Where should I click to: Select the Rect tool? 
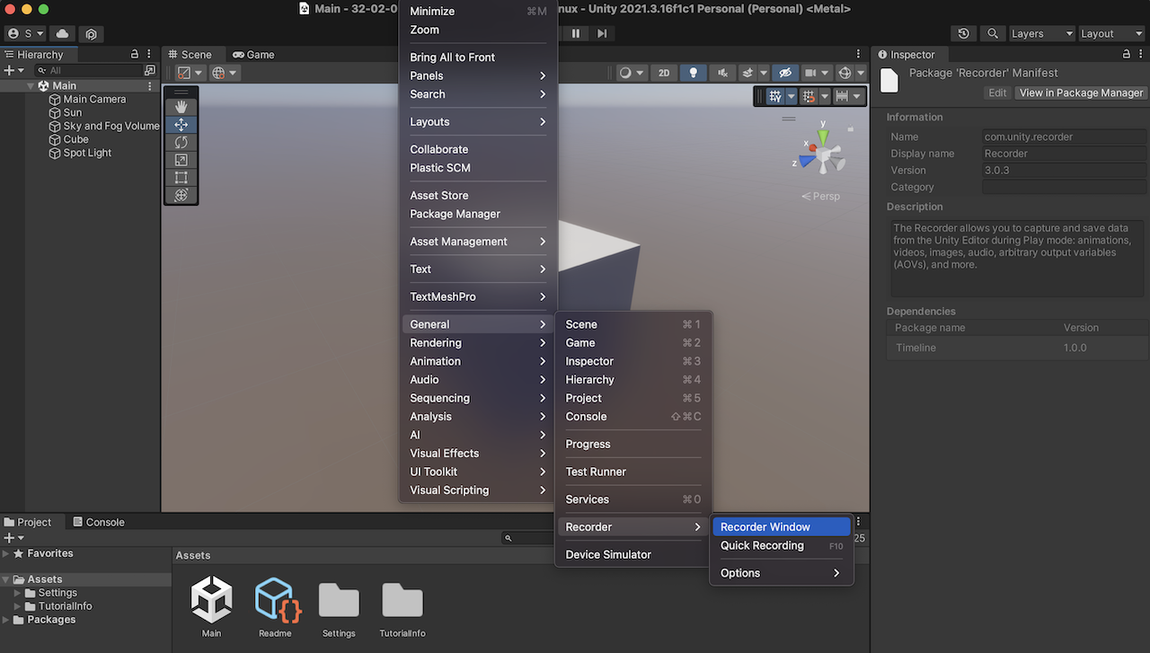(181, 177)
